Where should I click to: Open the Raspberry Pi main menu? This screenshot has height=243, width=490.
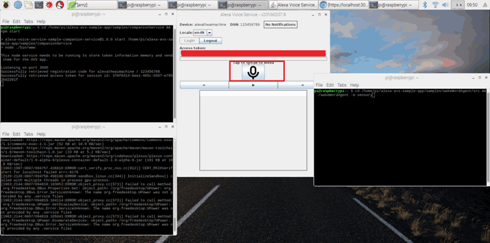point(7,5)
